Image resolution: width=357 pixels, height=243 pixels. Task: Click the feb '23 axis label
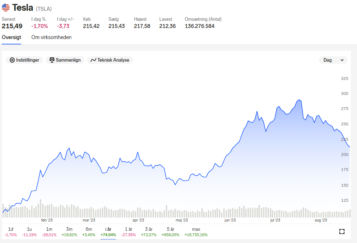pyautogui.click(x=47, y=220)
